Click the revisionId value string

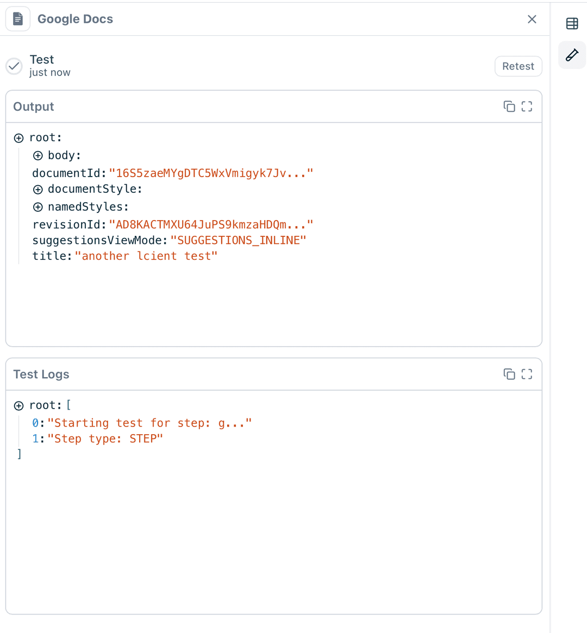211,224
